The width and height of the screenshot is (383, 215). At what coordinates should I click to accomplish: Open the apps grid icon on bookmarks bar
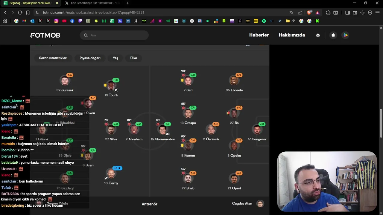(x=5, y=21)
